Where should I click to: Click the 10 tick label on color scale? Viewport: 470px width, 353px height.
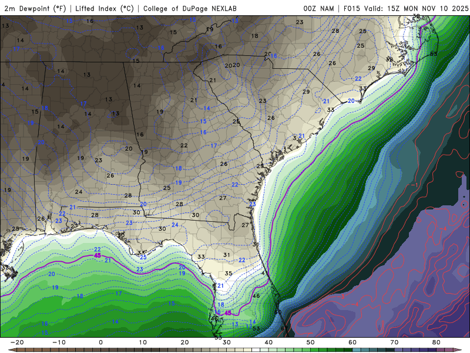point(143,342)
